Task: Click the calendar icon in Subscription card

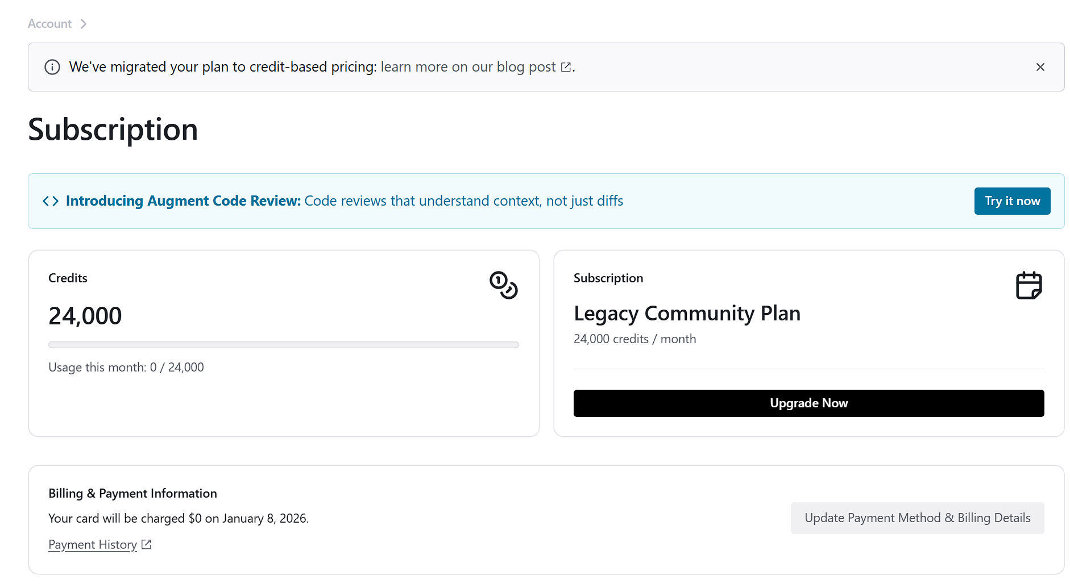Action: [x=1029, y=285]
